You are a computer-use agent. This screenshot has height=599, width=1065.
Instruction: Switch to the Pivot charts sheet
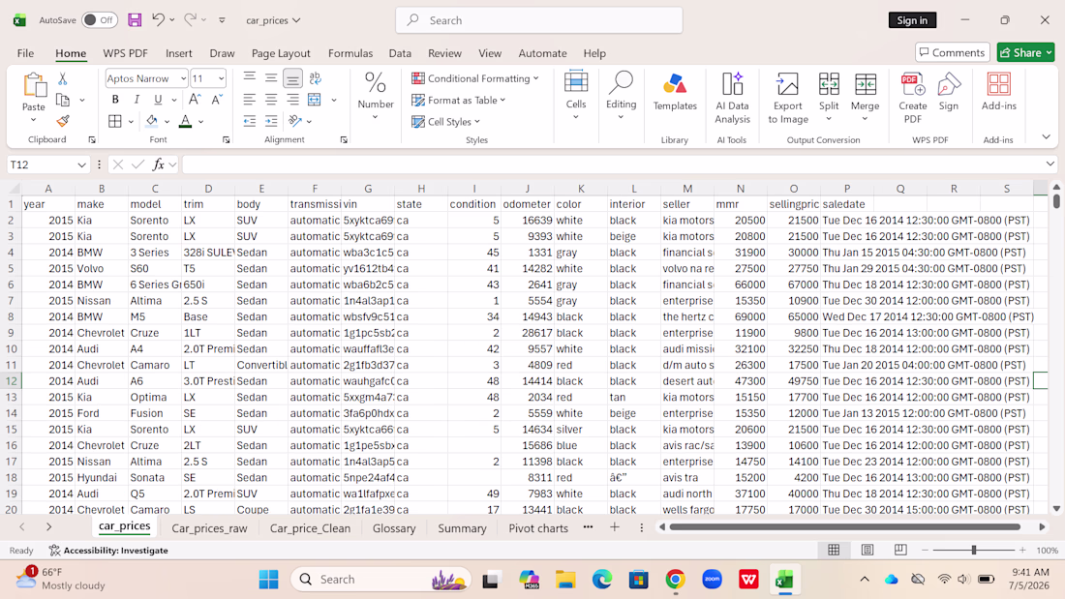(x=538, y=527)
